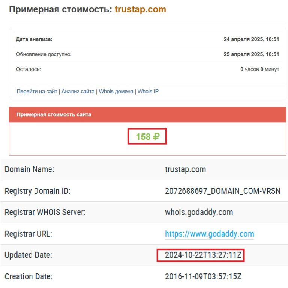The height and width of the screenshot is (288, 288).
Task: Click the trustap.com Domain Name value
Action: [185, 169]
